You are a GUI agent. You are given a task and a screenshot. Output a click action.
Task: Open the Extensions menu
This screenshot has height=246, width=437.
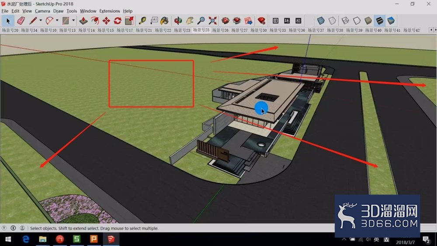click(110, 11)
